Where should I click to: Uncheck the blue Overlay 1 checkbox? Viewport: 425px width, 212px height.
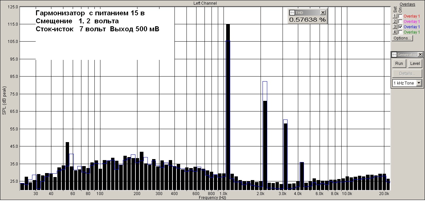pos(400,27)
